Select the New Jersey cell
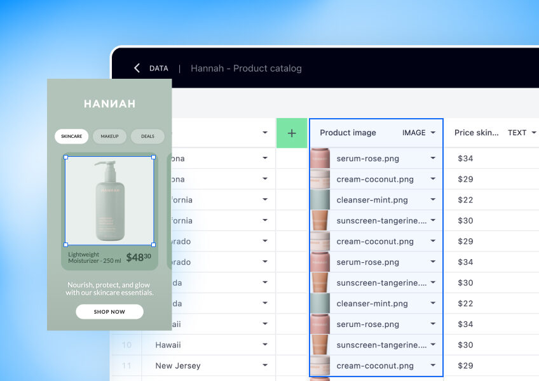The image size is (539, 381). (208, 366)
